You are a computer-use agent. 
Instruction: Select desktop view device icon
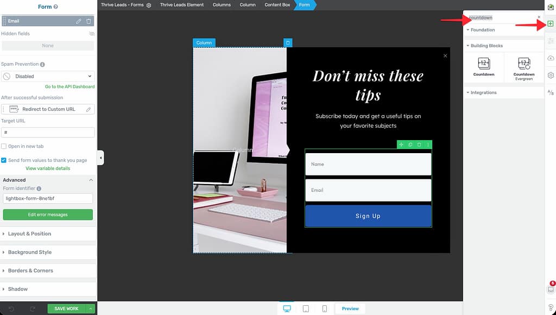coord(287,308)
